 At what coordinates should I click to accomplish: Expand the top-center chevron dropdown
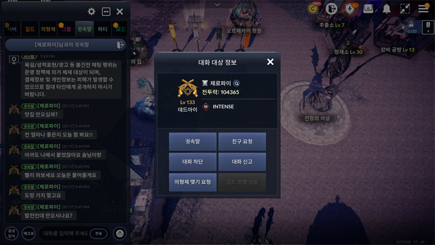[x=217, y=4]
